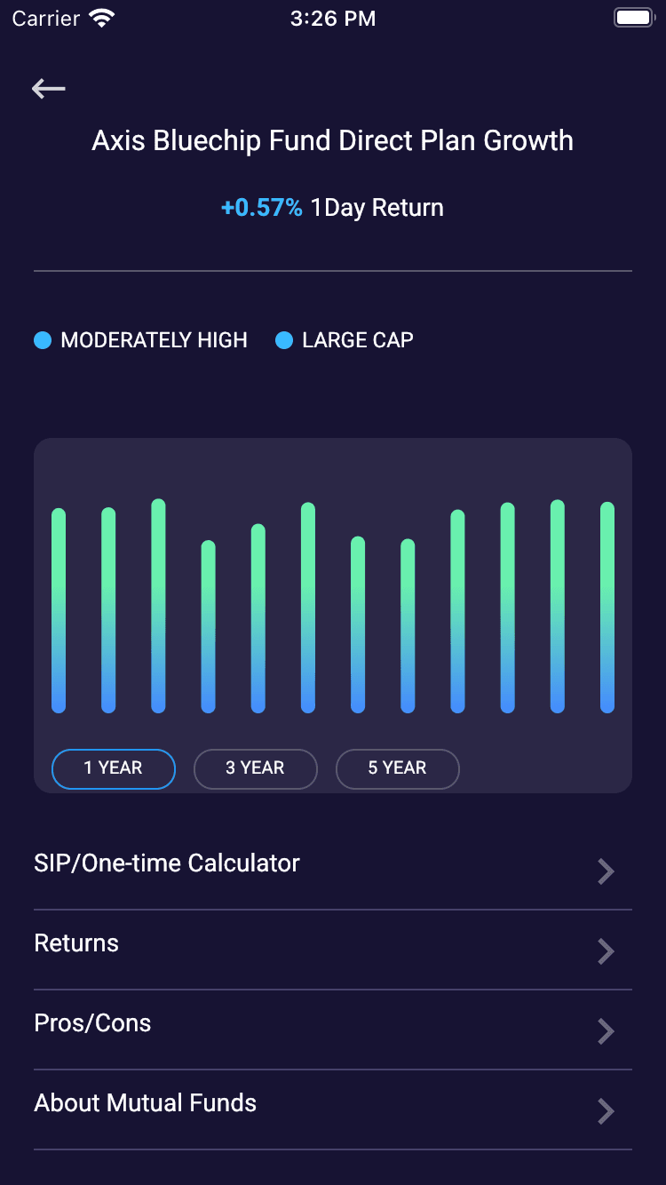Tap the last bar in the chart
Screen dimensions: 666x1185
pyautogui.click(x=607, y=608)
